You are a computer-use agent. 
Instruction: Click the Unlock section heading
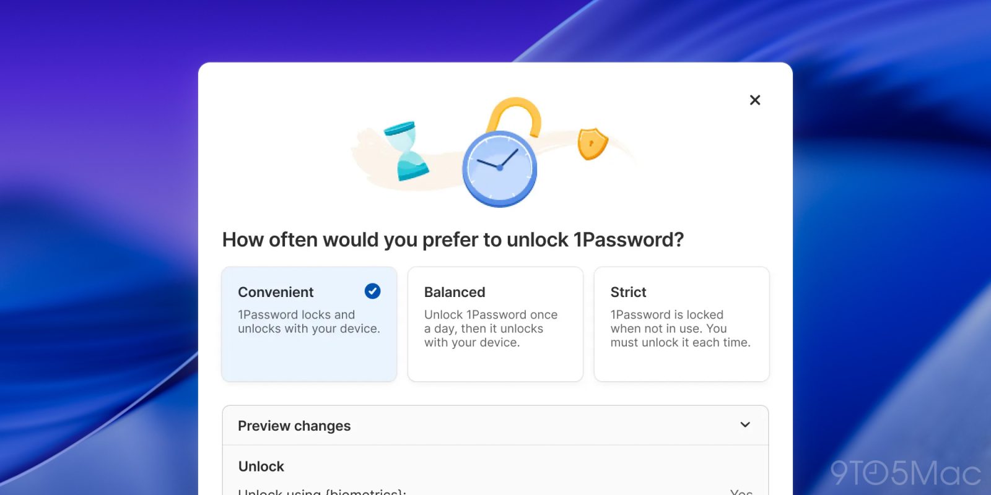[x=261, y=467]
